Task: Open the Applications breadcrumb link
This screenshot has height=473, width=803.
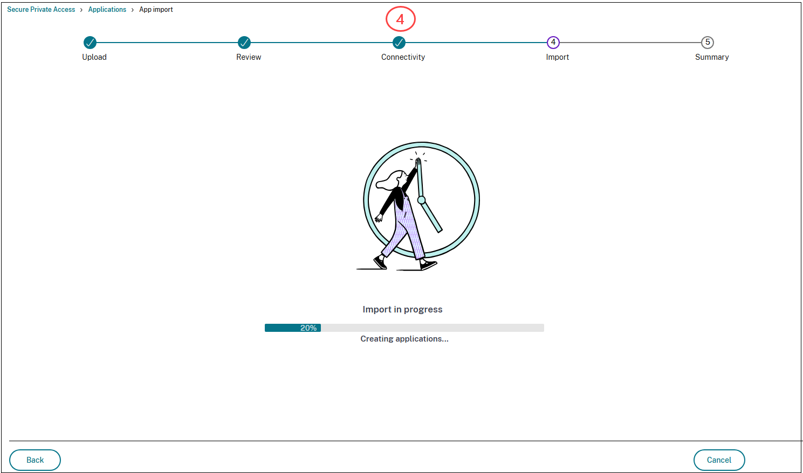Action: coord(107,9)
